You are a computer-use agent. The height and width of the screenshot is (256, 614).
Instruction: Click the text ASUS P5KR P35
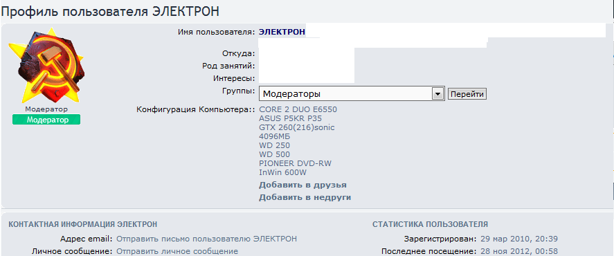291,118
